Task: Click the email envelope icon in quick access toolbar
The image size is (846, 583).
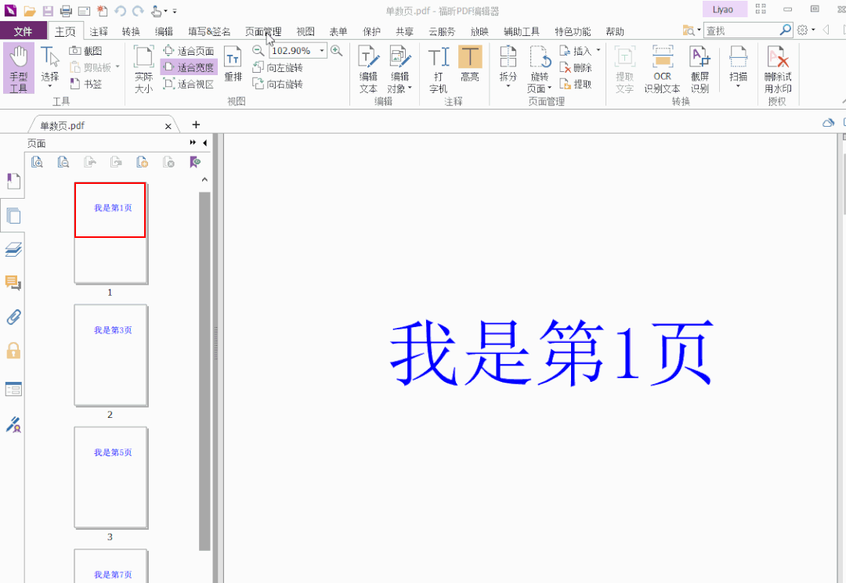Action: [x=84, y=11]
